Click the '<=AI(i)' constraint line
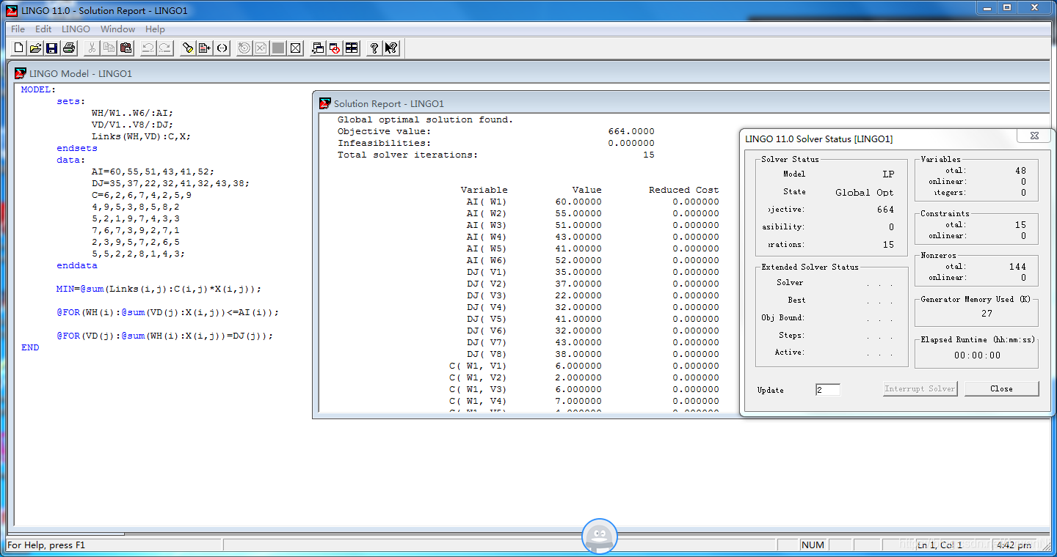Viewport: 1057px width, 557px height. [167, 312]
